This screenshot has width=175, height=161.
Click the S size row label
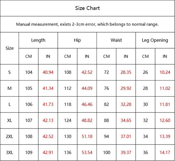[10, 72]
